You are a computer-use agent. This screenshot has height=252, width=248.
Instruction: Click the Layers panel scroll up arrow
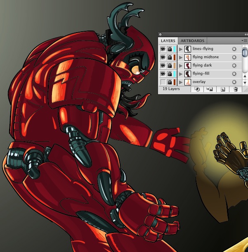(x=245, y=76)
